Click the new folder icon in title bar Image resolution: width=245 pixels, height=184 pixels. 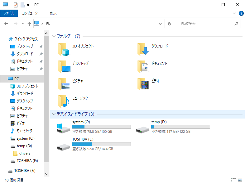tap(22, 5)
